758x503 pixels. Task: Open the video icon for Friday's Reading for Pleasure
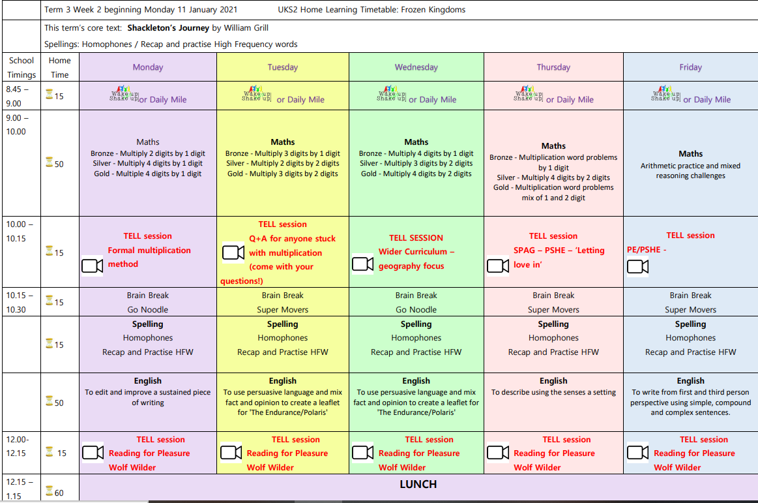[x=637, y=452]
